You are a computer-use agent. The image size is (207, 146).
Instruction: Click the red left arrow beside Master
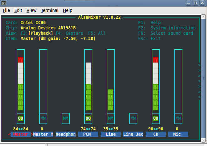[x=9, y=134]
